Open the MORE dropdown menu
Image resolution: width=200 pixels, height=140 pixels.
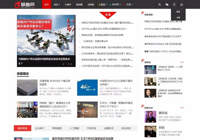point(116,5)
